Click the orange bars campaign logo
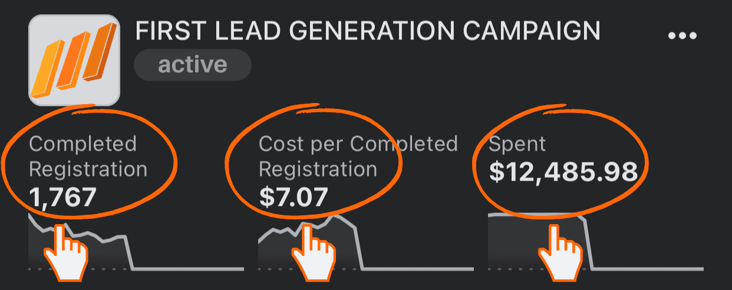Image resolution: width=732 pixels, height=290 pixels. click(74, 60)
